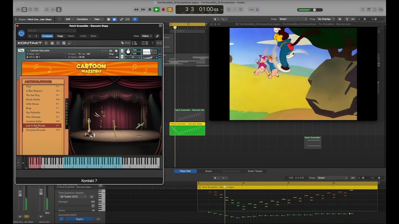Click Paste in the plug-in header

click(x=71, y=36)
